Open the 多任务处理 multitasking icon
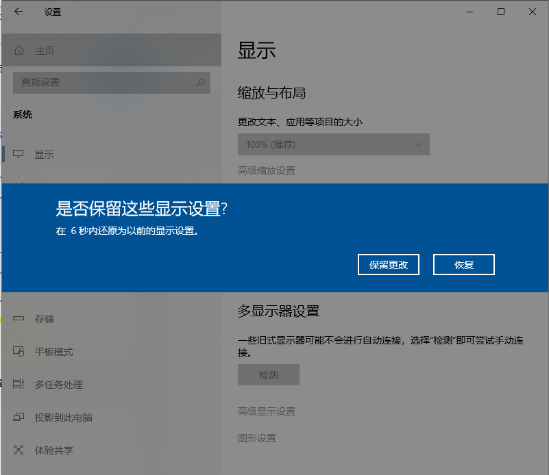This screenshot has height=475, width=549. 19,385
